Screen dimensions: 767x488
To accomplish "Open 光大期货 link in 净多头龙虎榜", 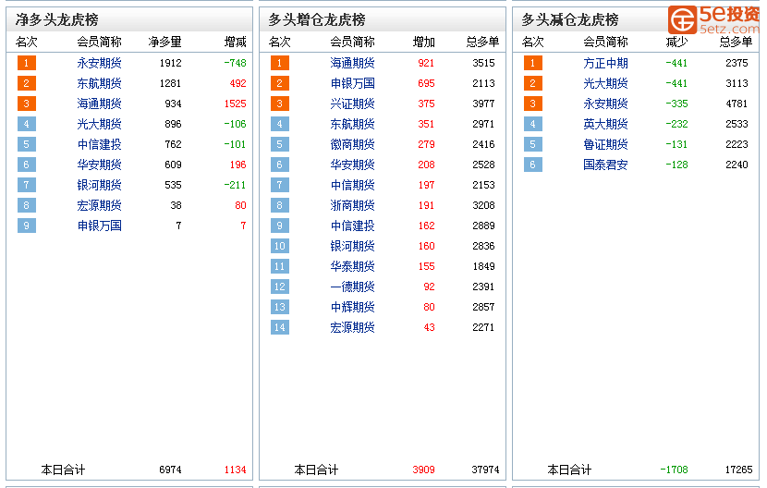I will coord(99,124).
